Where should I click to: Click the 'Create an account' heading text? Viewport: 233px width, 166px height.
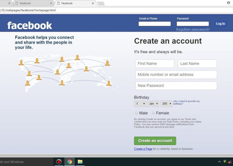click(168, 41)
